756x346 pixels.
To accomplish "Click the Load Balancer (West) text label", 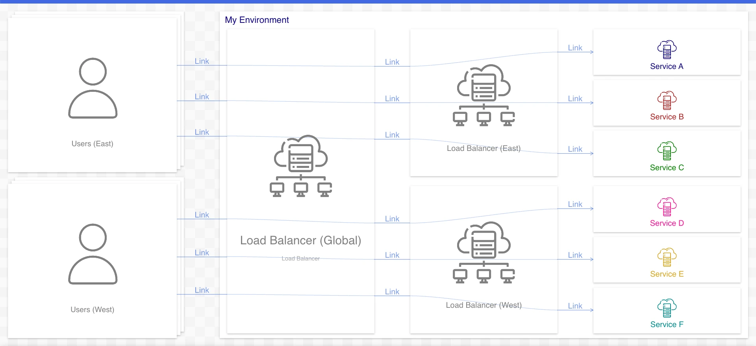I will [484, 305].
